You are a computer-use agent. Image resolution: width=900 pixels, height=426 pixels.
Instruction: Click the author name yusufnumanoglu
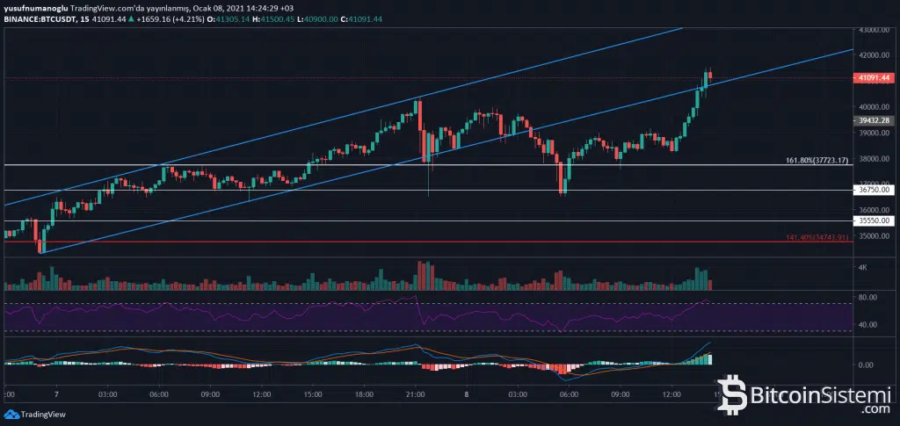(37, 8)
